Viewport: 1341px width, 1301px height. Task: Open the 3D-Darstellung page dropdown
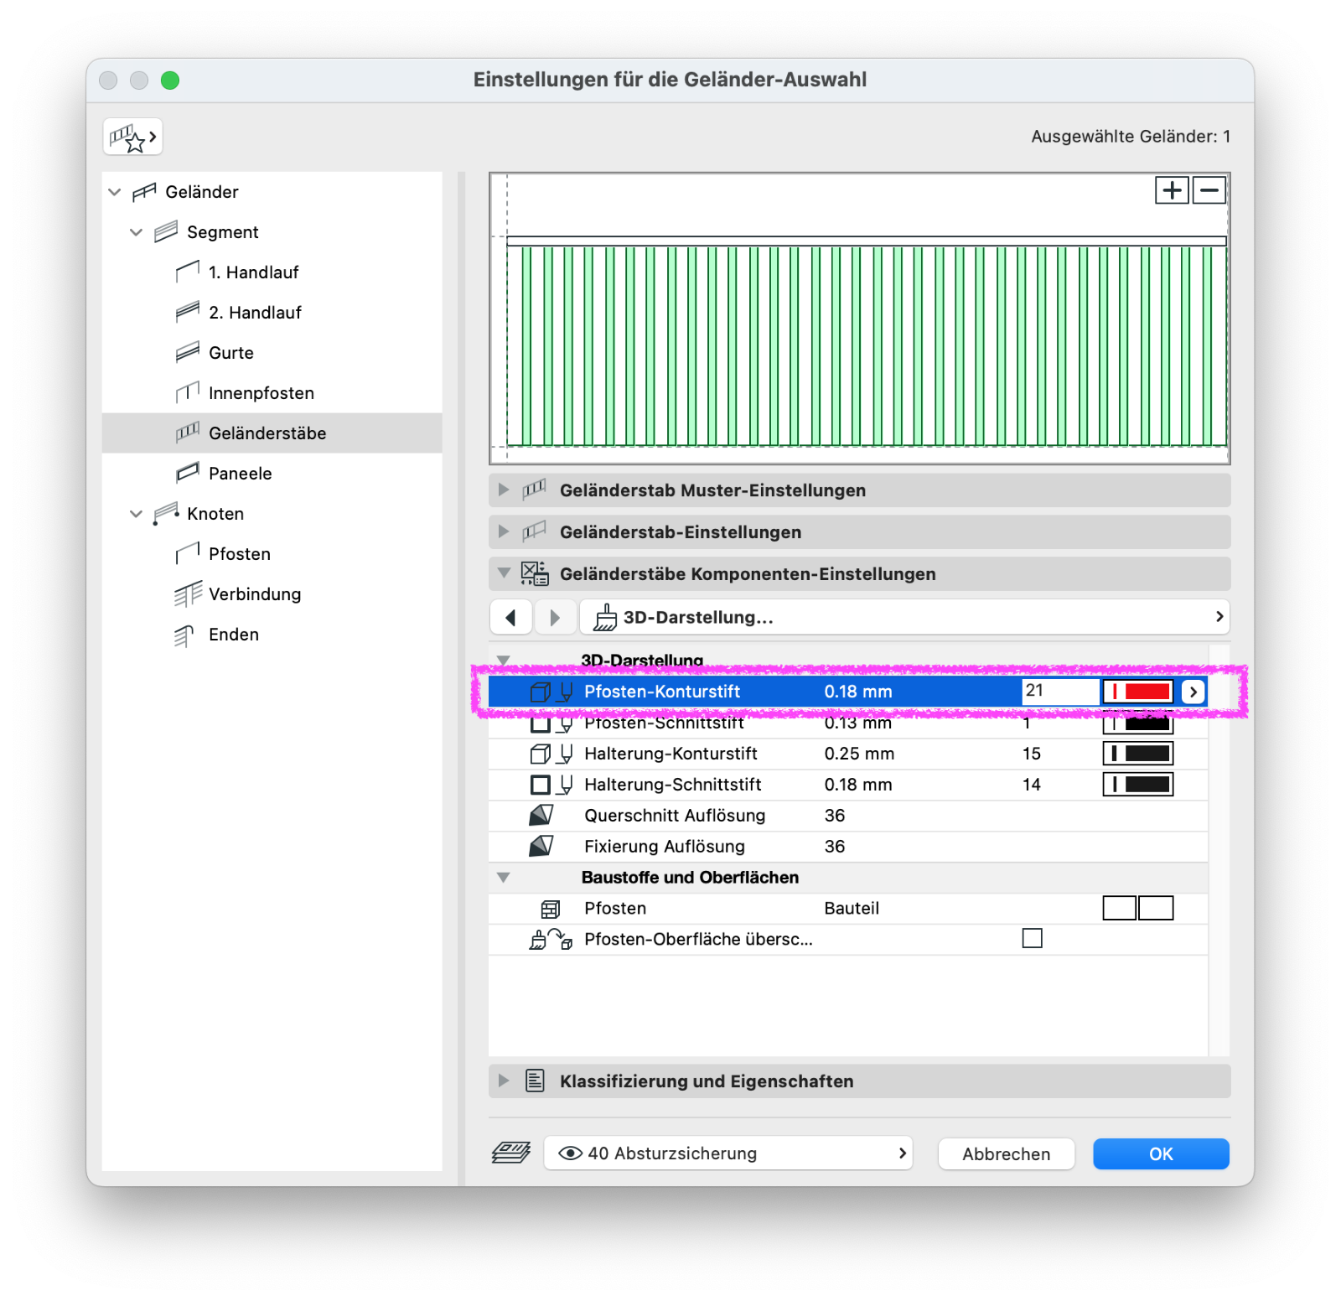point(904,617)
